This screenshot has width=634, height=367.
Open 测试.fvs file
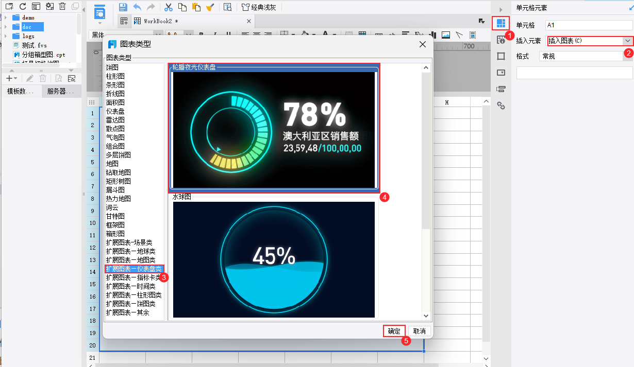tap(34, 45)
